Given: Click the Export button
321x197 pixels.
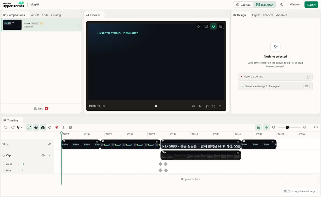Looking at the screenshot, I should point(311,5).
